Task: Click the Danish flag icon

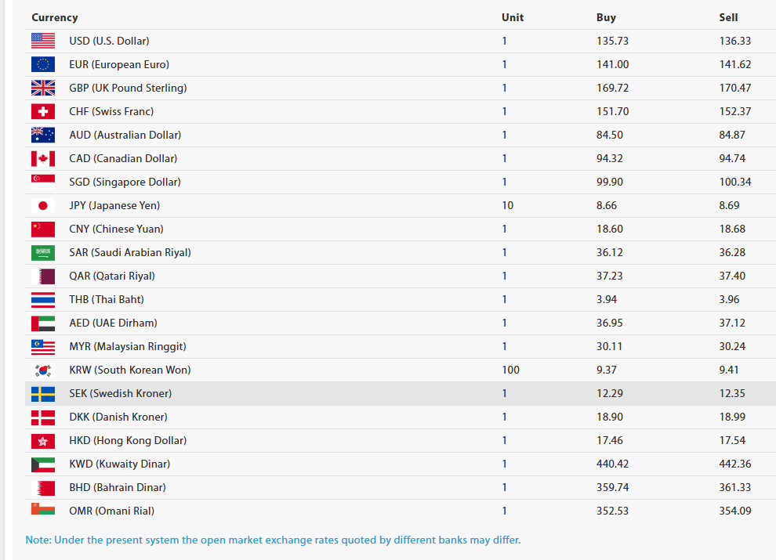Action: (43, 417)
